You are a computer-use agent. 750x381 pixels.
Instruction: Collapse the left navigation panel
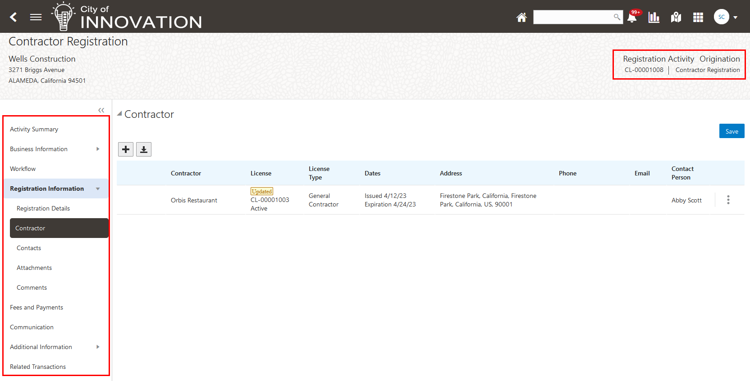pyautogui.click(x=101, y=110)
